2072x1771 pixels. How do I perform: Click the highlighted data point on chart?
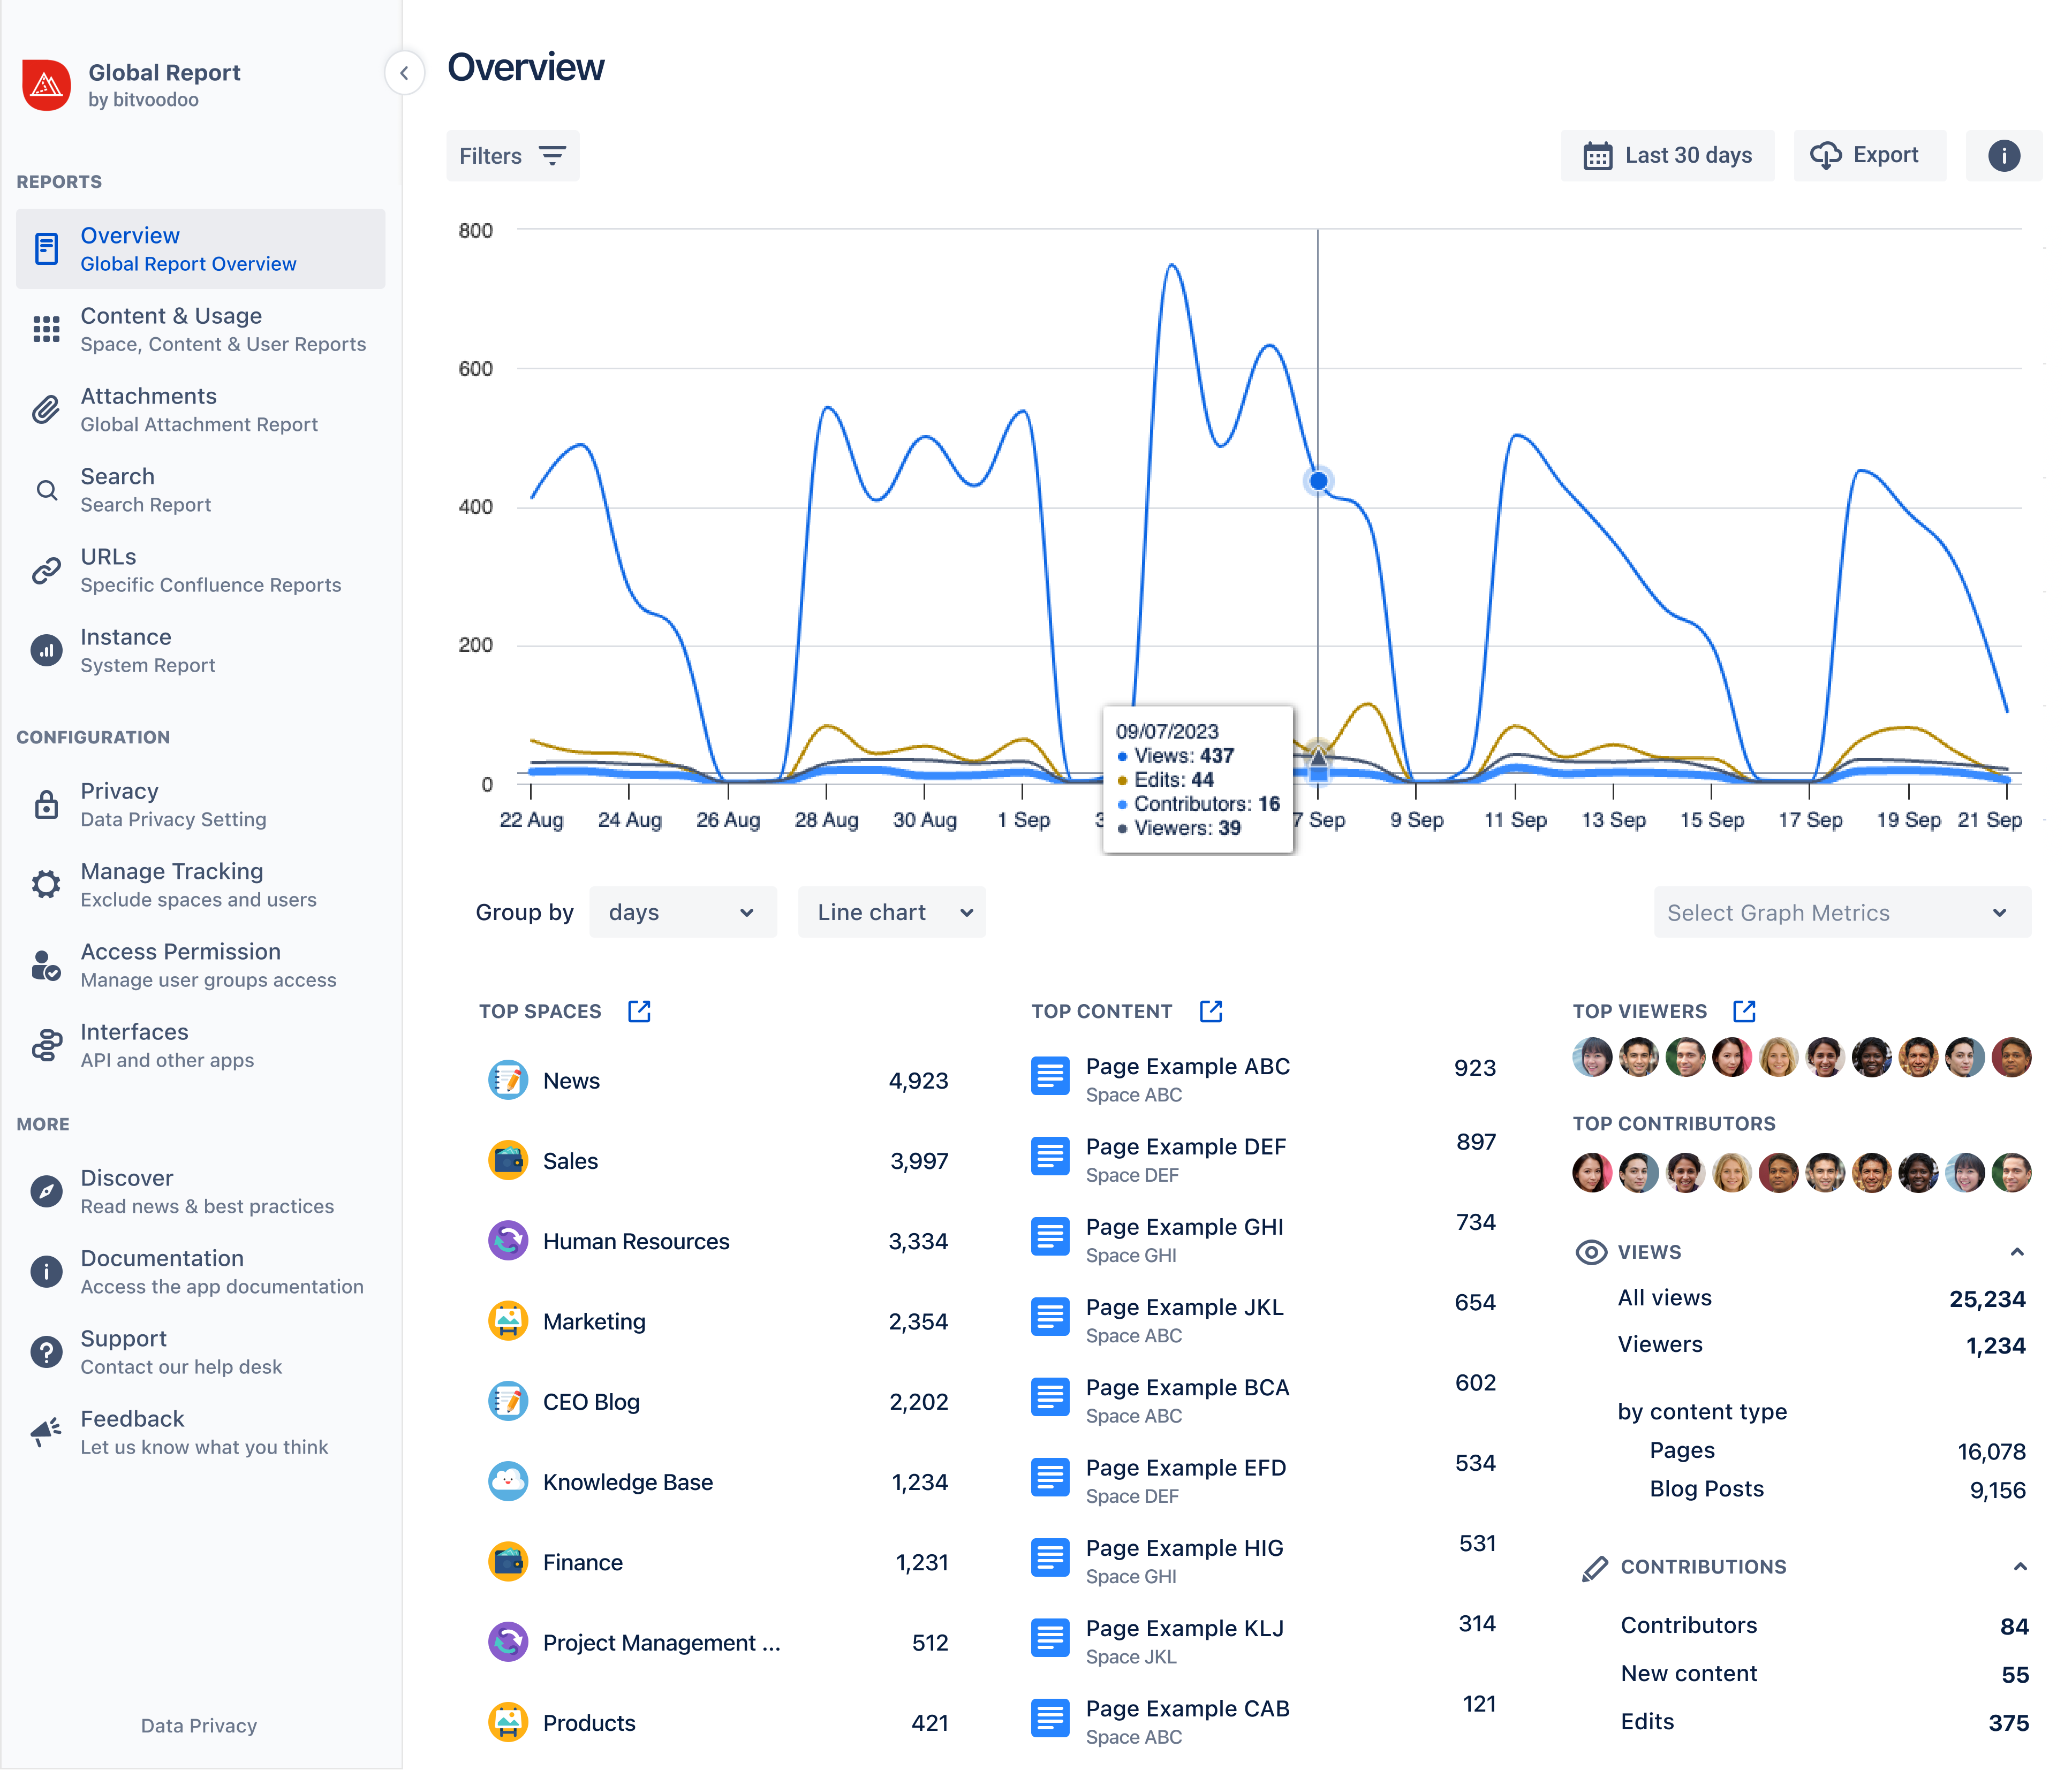pos(1318,482)
